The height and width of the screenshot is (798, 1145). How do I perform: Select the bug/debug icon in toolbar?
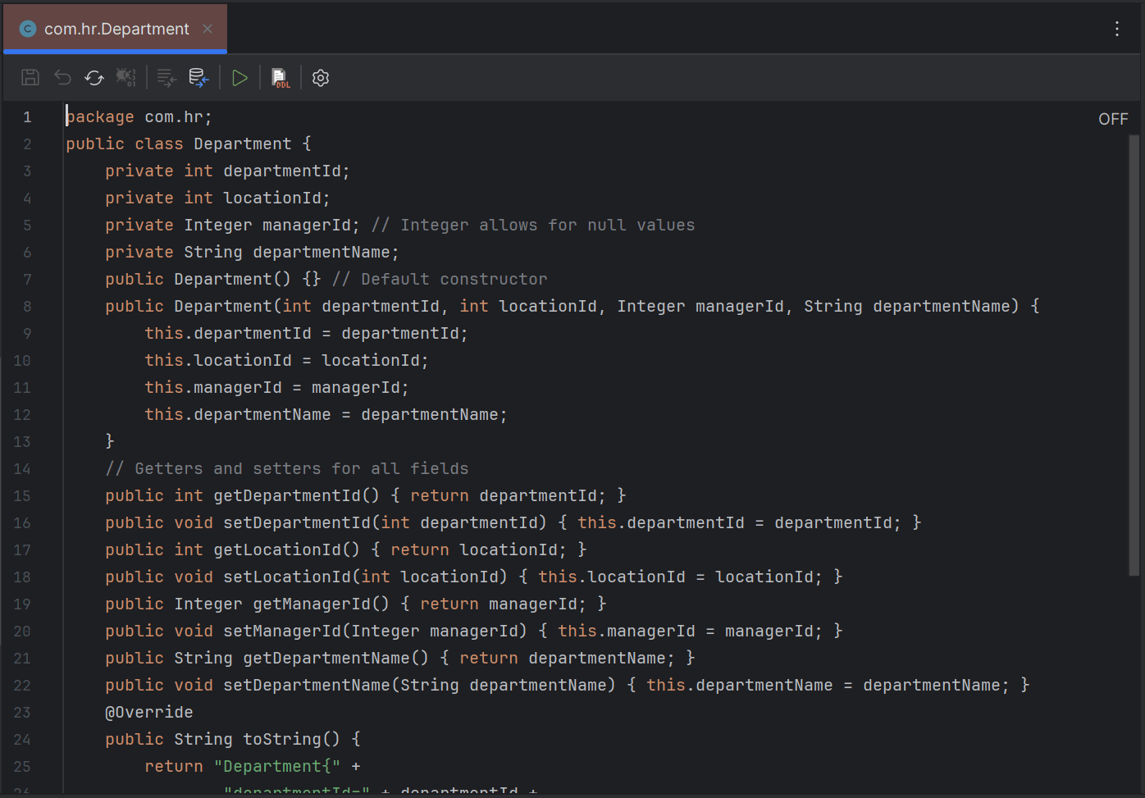pyautogui.click(x=125, y=77)
